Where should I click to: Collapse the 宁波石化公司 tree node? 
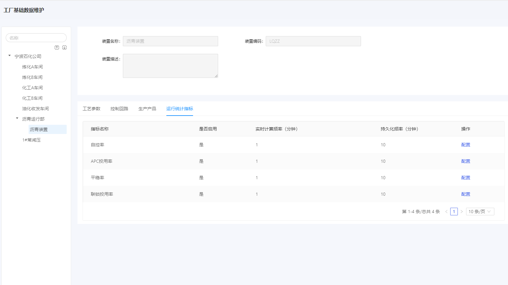10,56
